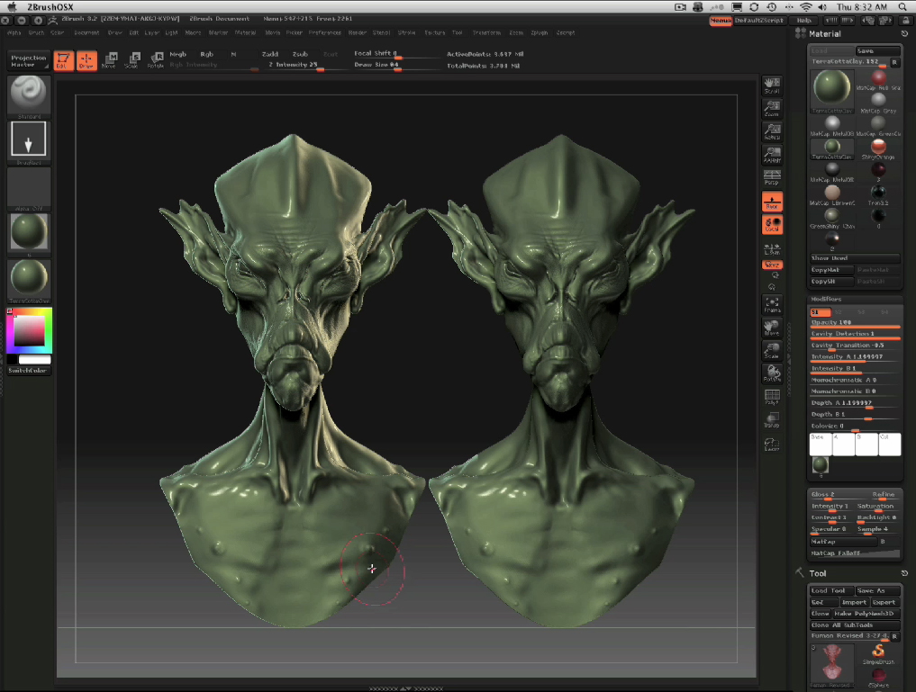Image resolution: width=916 pixels, height=692 pixels.
Task: Toggle Perspective (Persp) view
Action: [772, 177]
